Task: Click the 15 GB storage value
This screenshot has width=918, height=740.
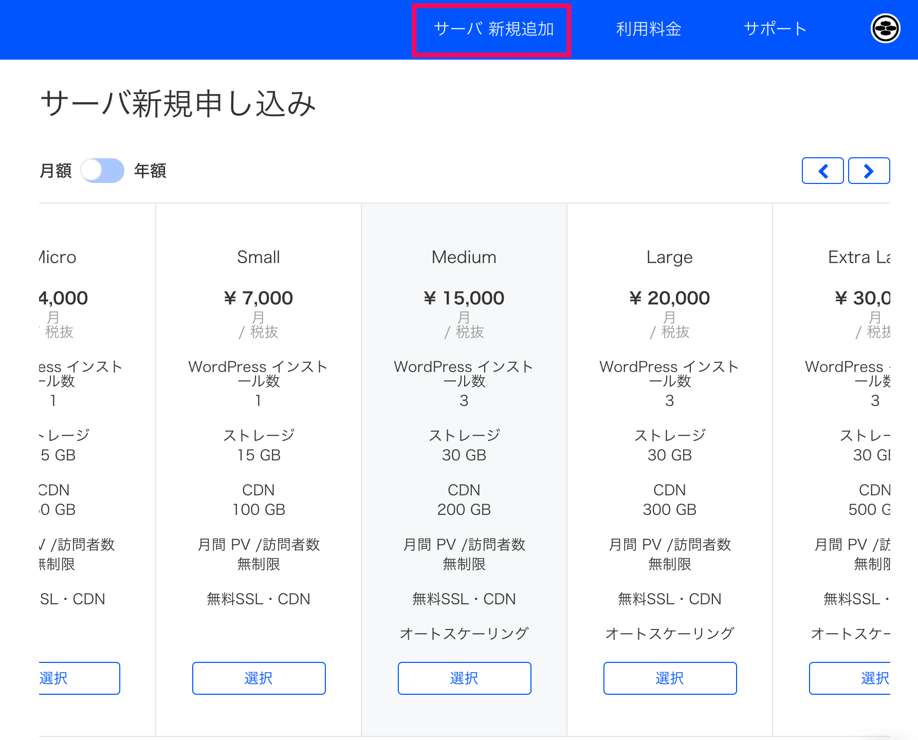Action: coord(259,455)
